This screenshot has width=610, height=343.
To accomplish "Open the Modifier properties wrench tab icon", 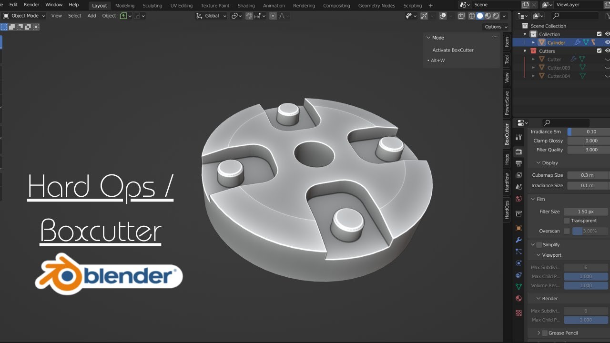I will point(519,240).
